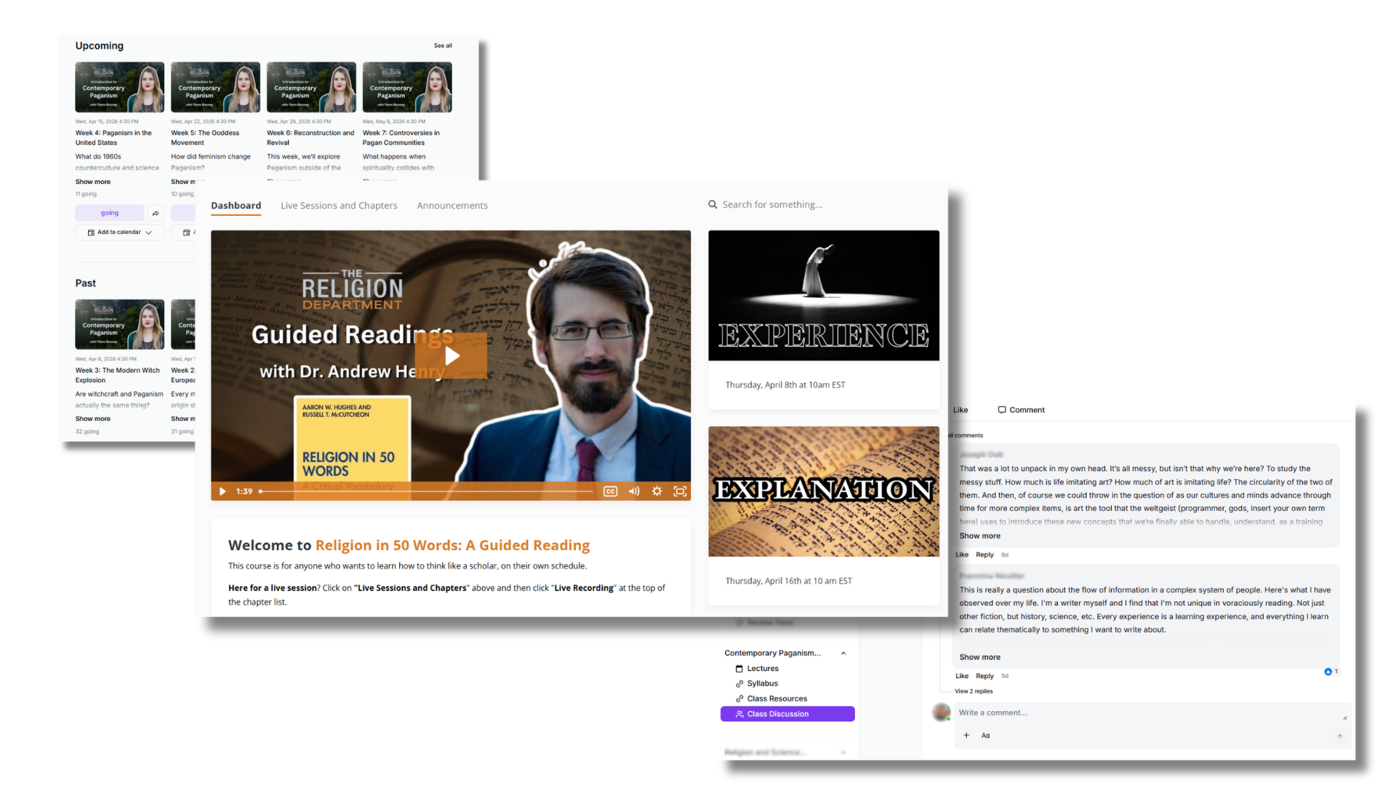This screenshot has width=1396, height=785.
Task: Expand the Add to calendar dropdown
Action: click(119, 233)
